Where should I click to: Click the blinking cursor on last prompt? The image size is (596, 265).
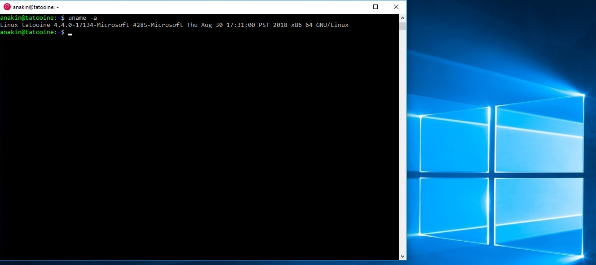tap(70, 34)
